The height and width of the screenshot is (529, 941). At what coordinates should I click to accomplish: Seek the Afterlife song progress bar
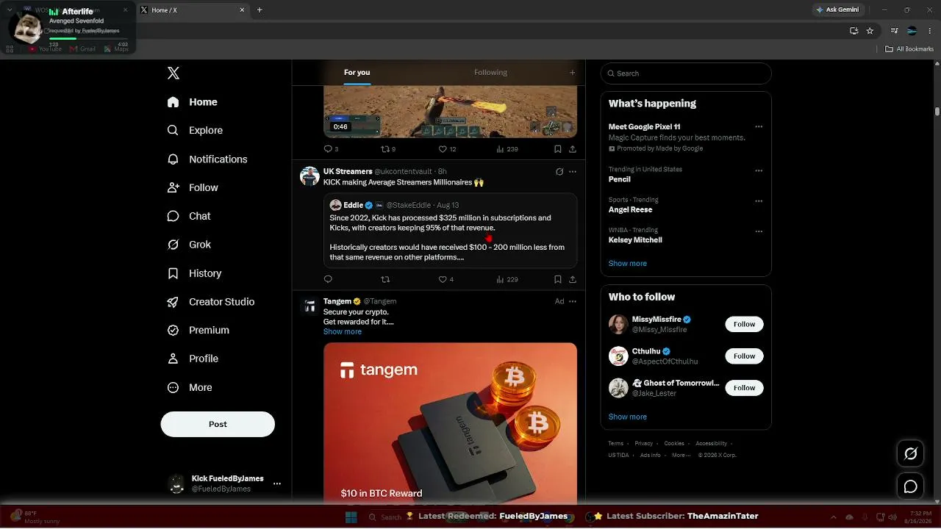click(x=88, y=38)
